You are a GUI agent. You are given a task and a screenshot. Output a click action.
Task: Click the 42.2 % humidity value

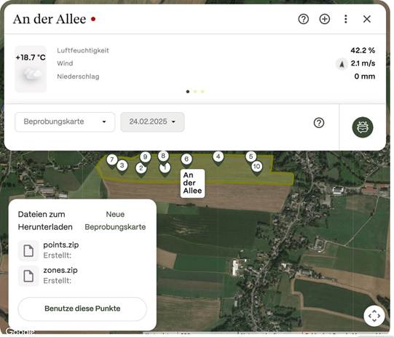pyautogui.click(x=363, y=50)
